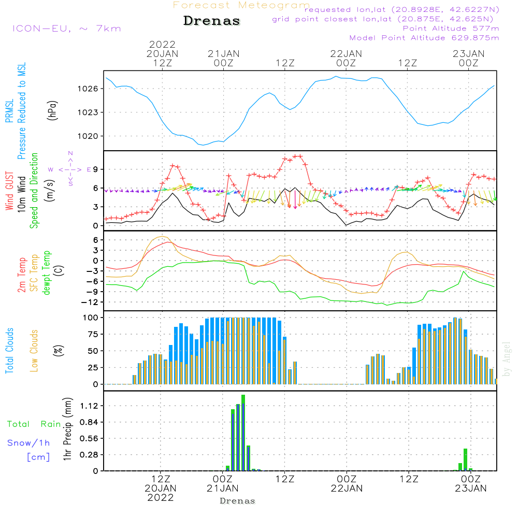This screenshot has width=518, height=518.
Task: Click the bottom 'Drenas' caption
Action: (x=238, y=501)
